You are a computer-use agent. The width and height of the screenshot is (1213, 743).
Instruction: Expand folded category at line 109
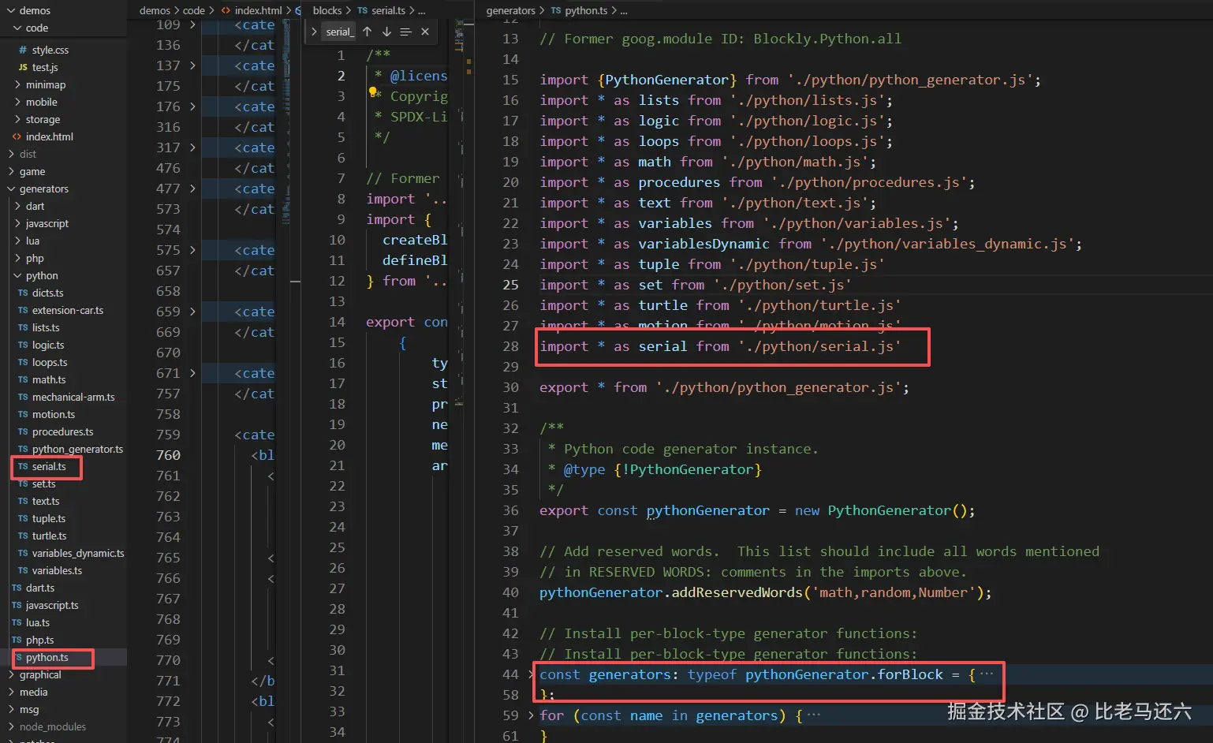coord(192,24)
